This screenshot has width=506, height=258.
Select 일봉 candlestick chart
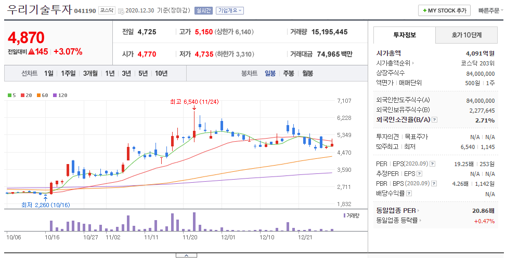pos(270,73)
